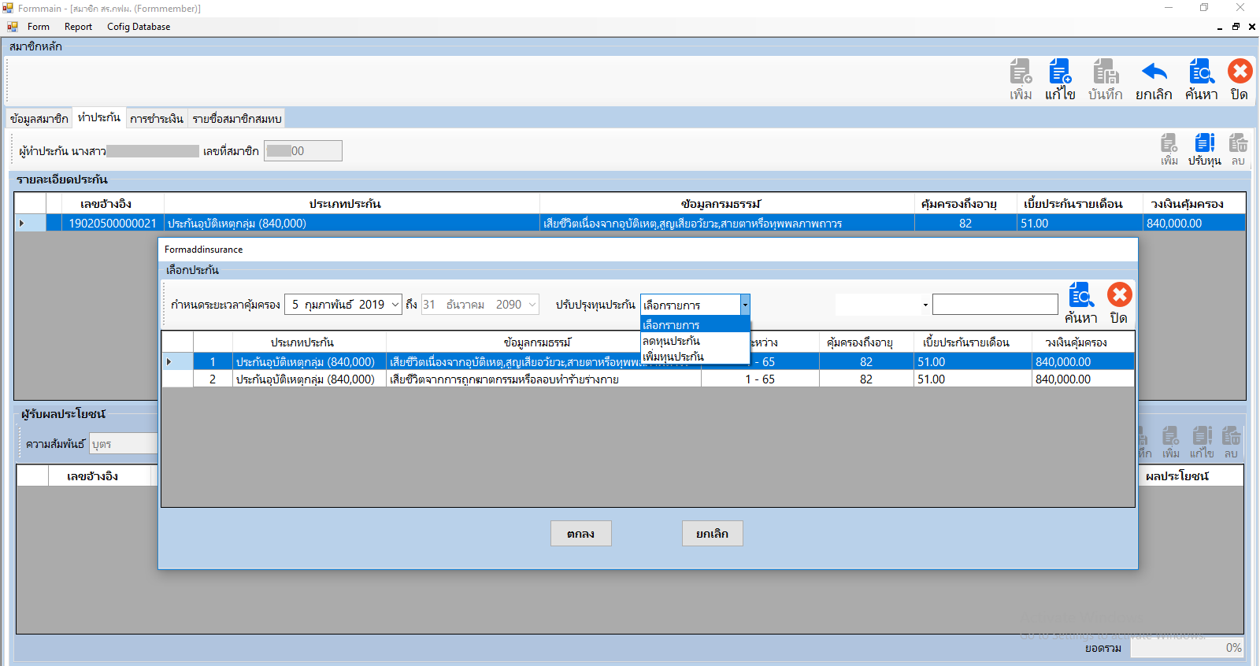
Task: Choose เพิ่มทุนประกัน from the dropdown list
Action: (x=673, y=357)
